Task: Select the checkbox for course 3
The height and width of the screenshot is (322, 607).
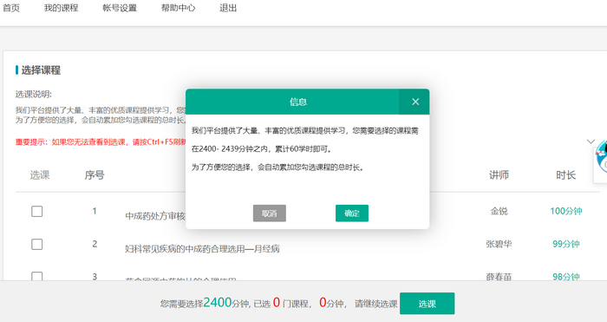Action: [36, 276]
